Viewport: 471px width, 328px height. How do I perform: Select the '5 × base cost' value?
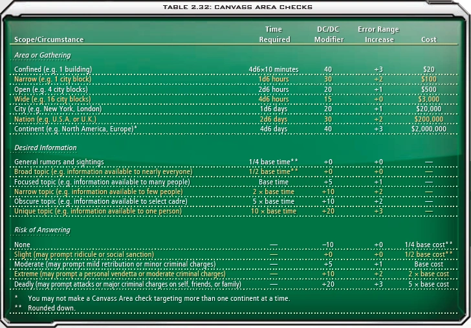(x=429, y=284)
